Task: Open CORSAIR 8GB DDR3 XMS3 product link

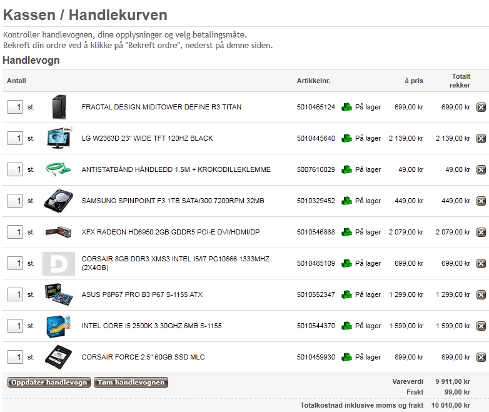Action: click(176, 263)
